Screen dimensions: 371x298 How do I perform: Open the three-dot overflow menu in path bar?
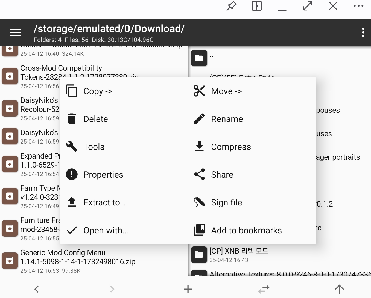point(363,32)
